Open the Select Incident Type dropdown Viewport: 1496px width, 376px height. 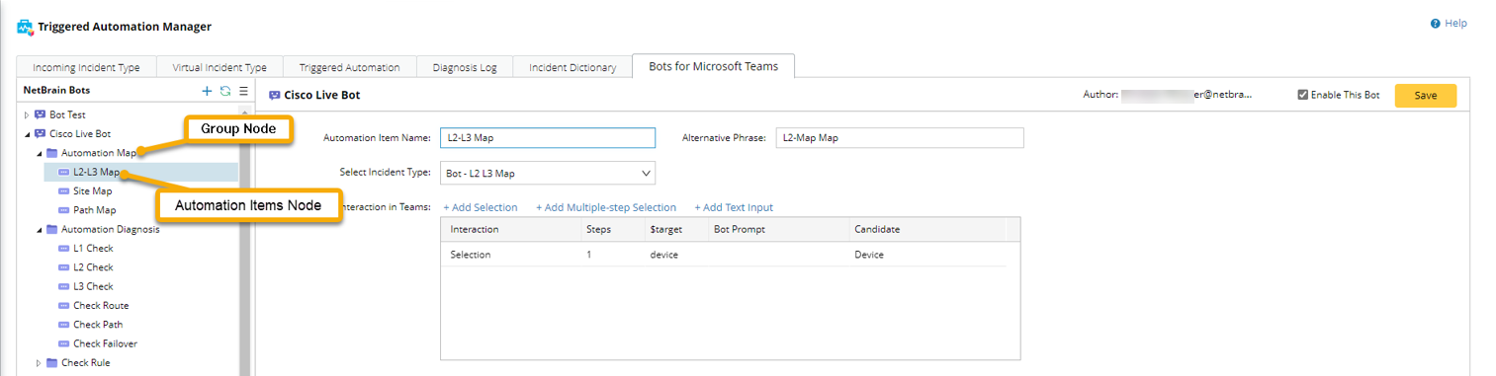tap(548, 173)
